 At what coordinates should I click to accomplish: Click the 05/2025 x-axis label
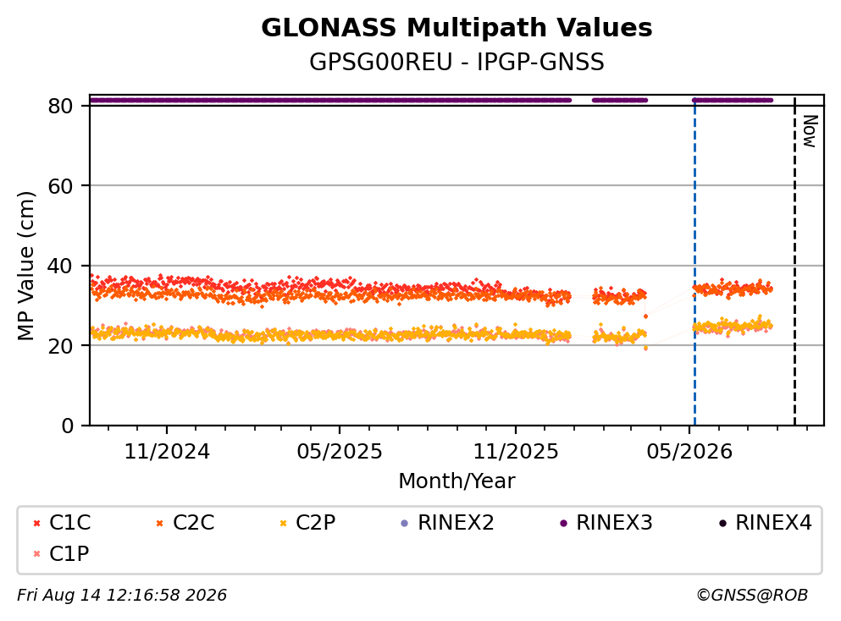[x=340, y=452]
